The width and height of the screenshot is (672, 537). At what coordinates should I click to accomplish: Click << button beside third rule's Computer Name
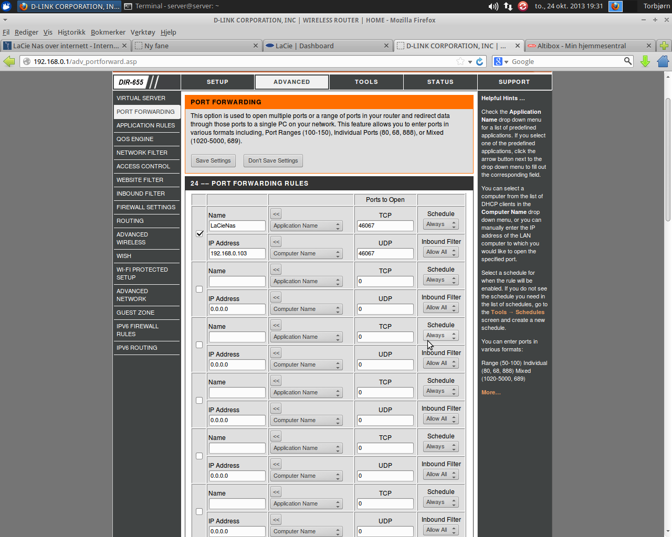coord(276,353)
